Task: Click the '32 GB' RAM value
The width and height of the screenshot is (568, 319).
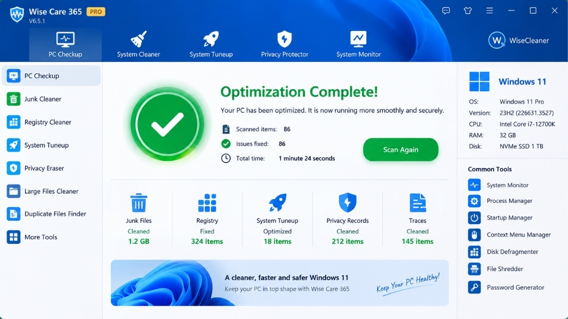Action: point(508,135)
